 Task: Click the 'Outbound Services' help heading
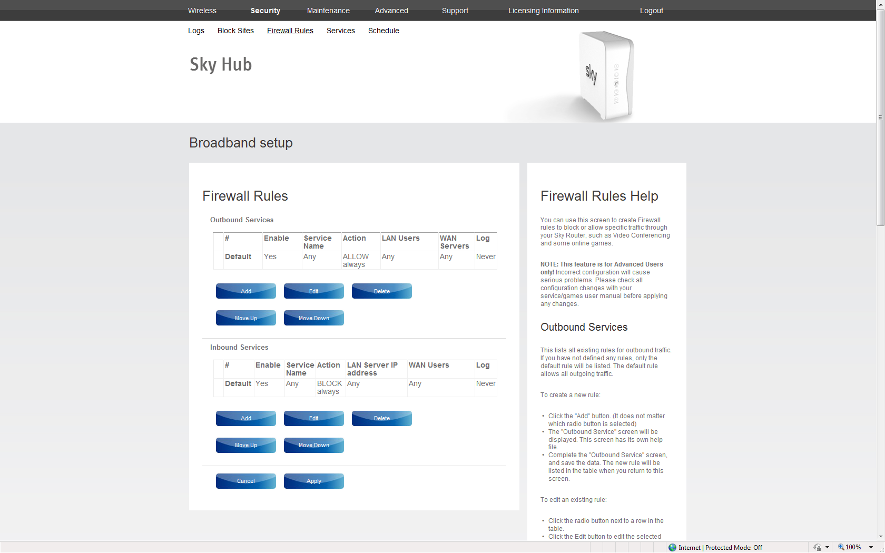[584, 327]
